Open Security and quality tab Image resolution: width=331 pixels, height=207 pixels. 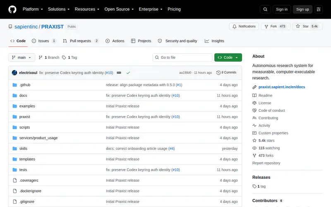point(177,41)
